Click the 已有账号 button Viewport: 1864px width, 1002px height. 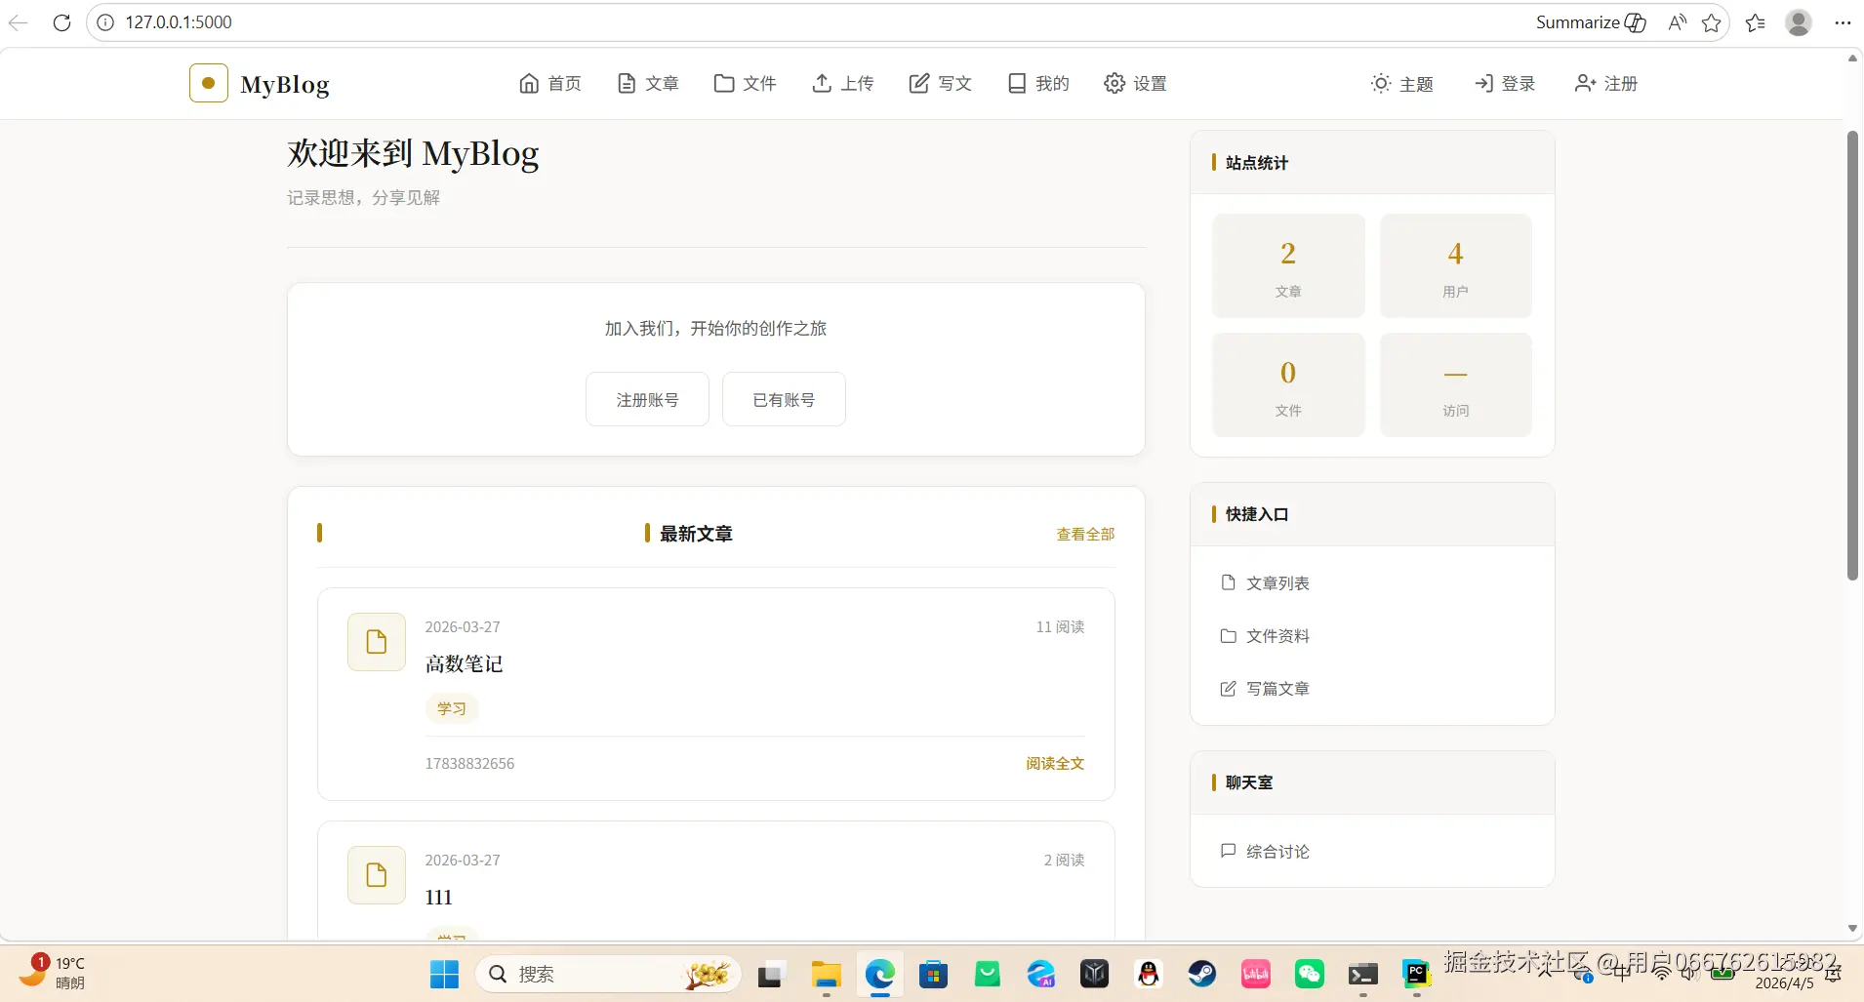coord(784,399)
